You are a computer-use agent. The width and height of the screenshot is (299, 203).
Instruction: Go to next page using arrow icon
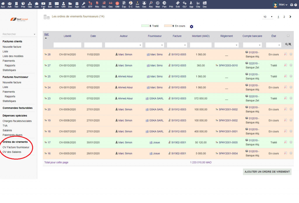tap(290, 17)
